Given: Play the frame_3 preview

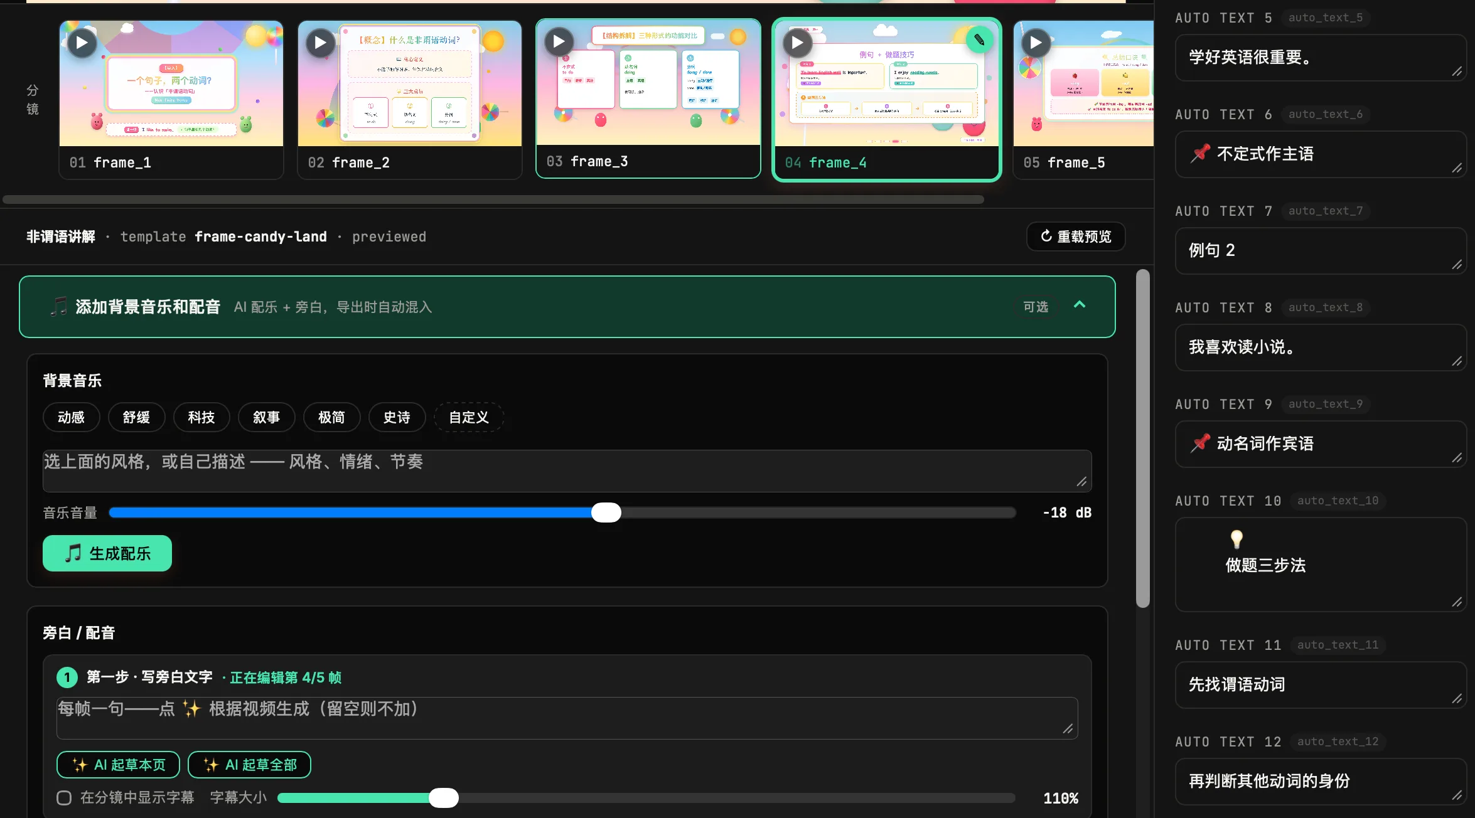Looking at the screenshot, I should [559, 42].
